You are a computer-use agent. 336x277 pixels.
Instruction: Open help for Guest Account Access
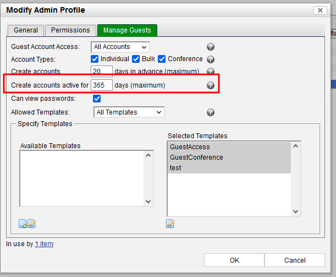point(210,47)
